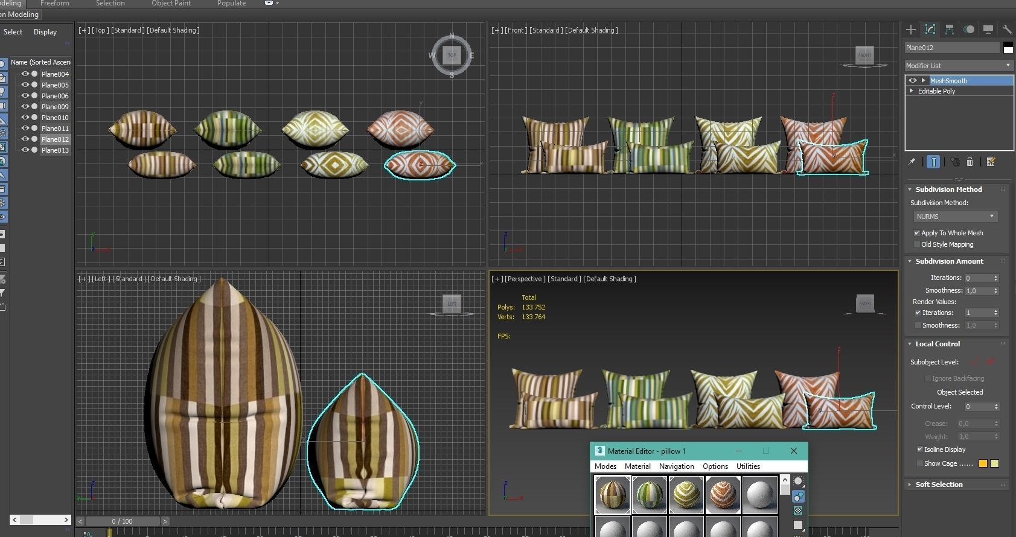Toggle Show End Result icon
The height and width of the screenshot is (537, 1016).
(933, 162)
